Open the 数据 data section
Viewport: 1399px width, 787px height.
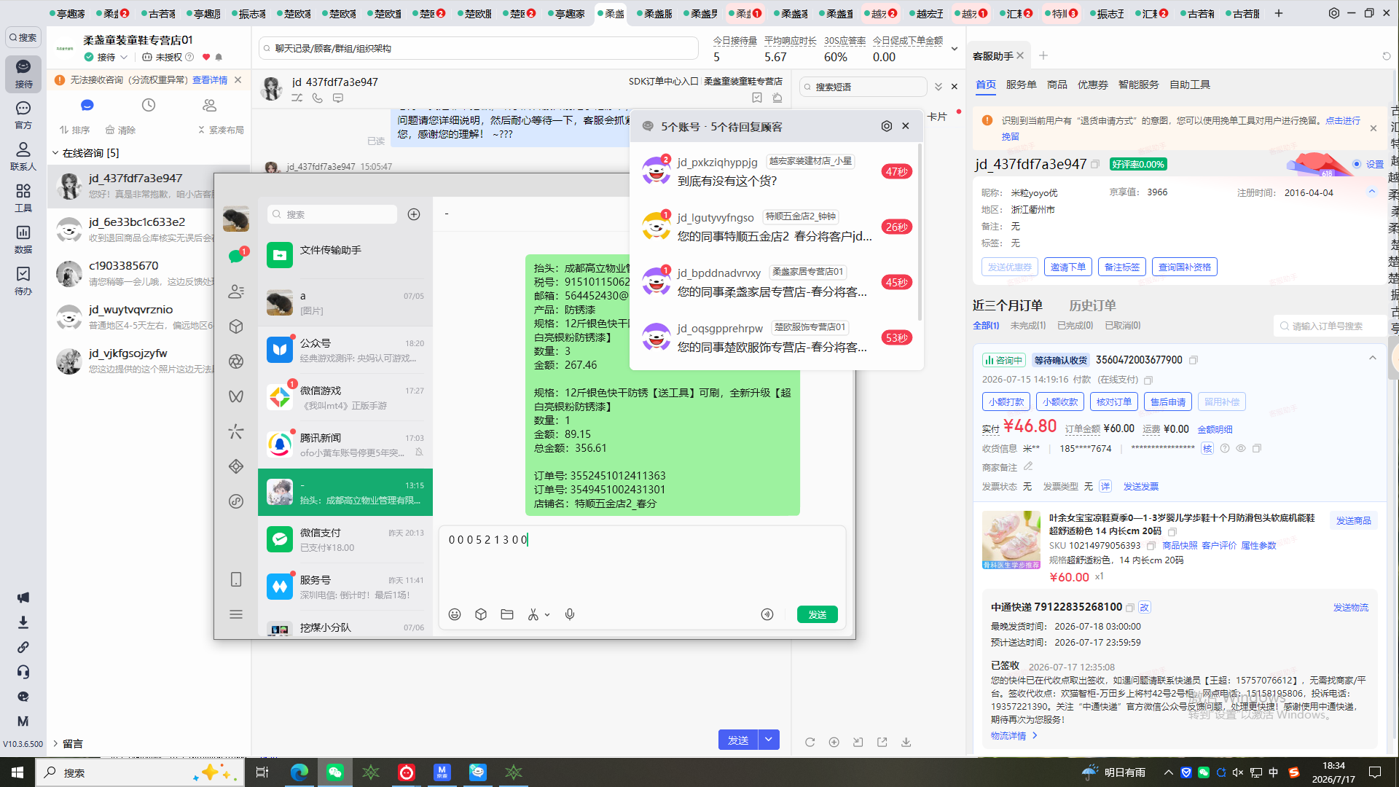tap(23, 239)
